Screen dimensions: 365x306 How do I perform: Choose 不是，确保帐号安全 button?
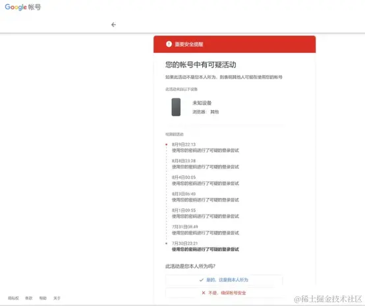tap(224, 293)
